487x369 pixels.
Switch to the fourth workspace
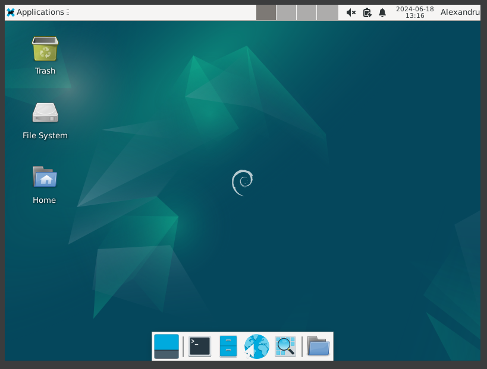click(x=326, y=12)
